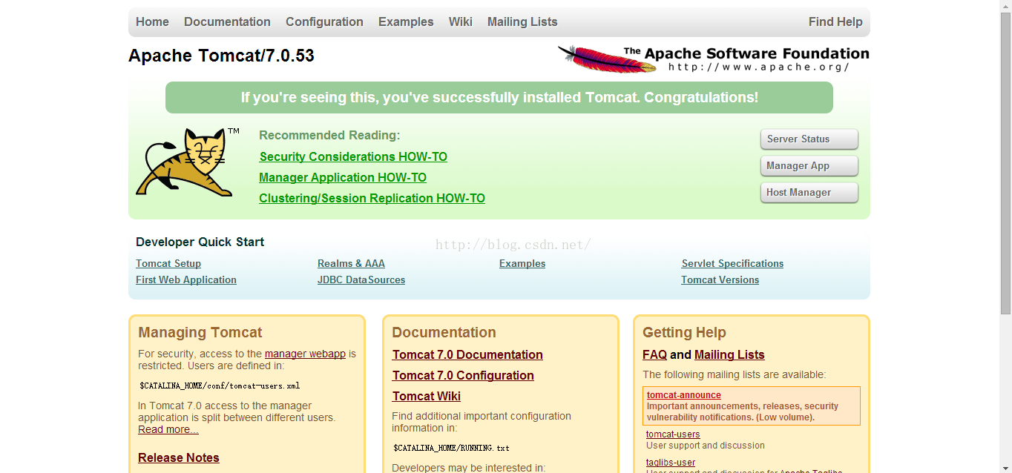The width and height of the screenshot is (1012, 473).
Task: Follow the Tomcat Versions link
Action: [x=720, y=279]
